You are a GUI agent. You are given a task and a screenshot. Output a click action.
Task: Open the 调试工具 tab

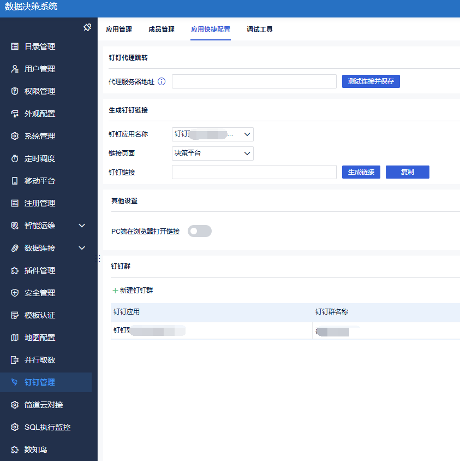260,29
